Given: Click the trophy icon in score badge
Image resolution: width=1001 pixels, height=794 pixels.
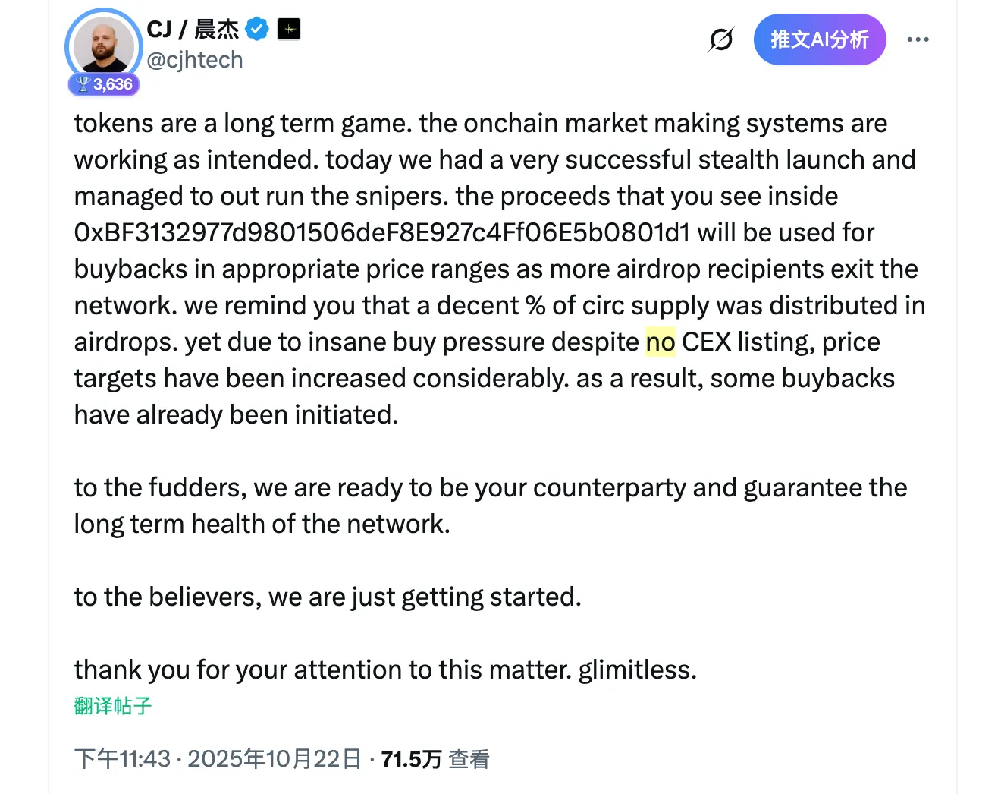Looking at the screenshot, I should pos(82,84).
